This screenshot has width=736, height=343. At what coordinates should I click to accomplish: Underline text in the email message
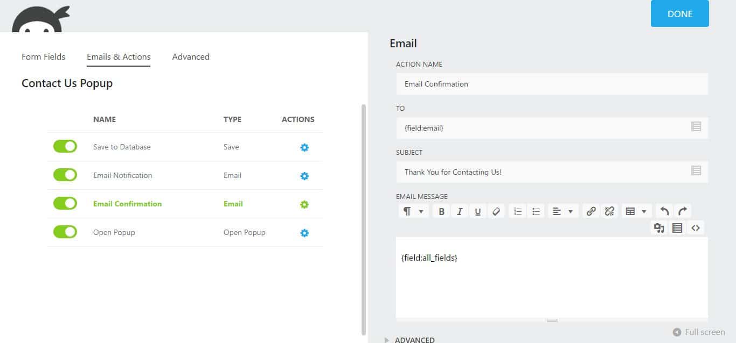[478, 211]
